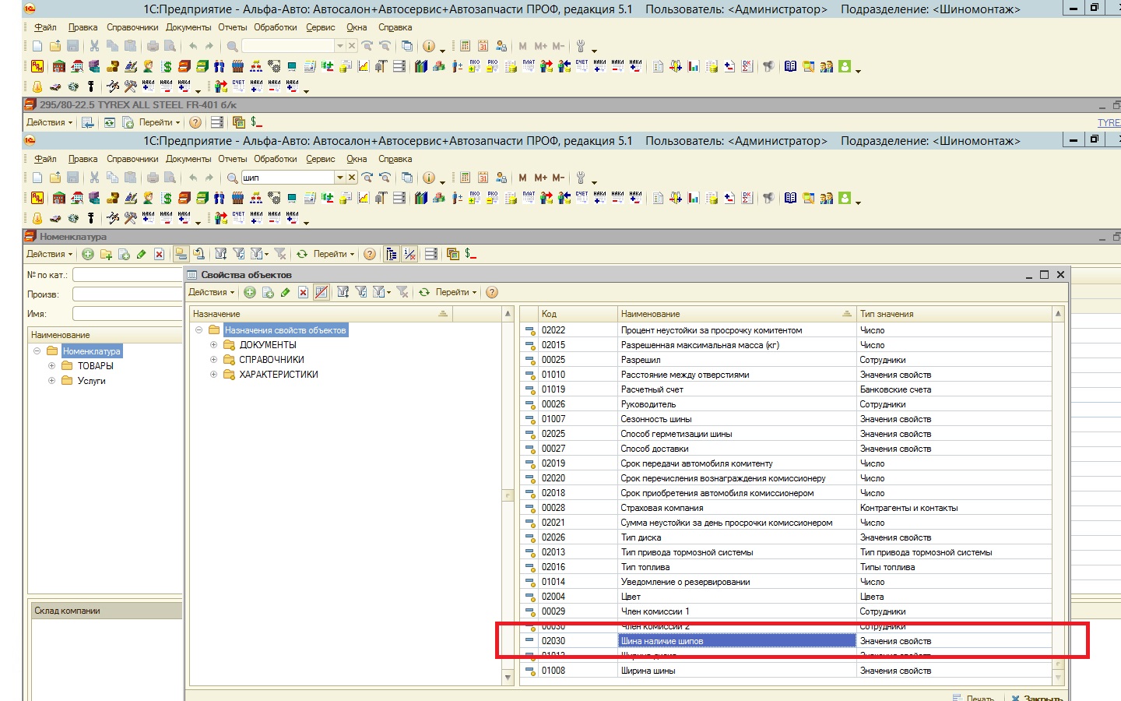The image size is (1121, 701).
Task: Open the Действия dropdown in the Номенклатура toolbar
Action: 49,254
